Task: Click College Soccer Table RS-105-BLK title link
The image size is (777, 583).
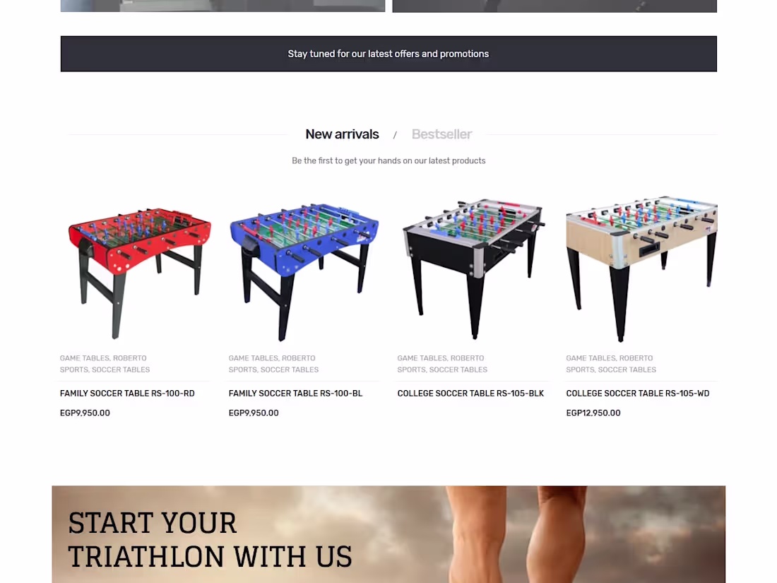Action: pos(470,393)
